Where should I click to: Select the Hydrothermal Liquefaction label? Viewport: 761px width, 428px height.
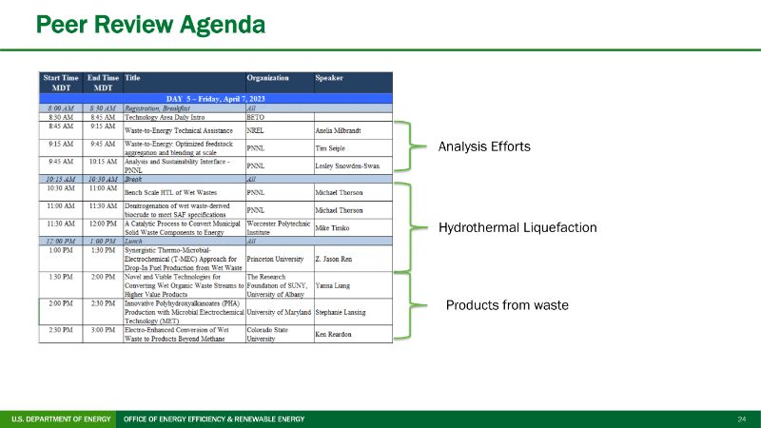(516, 228)
